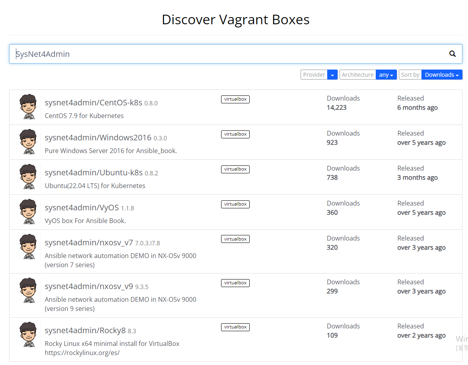Click virtualbox badge in CentOS-k8s row
The image size is (468, 365).
tap(235, 99)
